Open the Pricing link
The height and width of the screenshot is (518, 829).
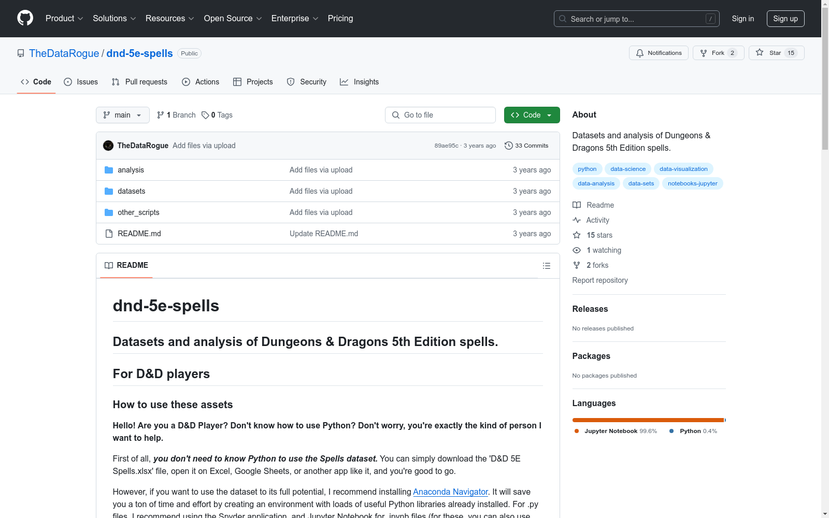(340, 19)
